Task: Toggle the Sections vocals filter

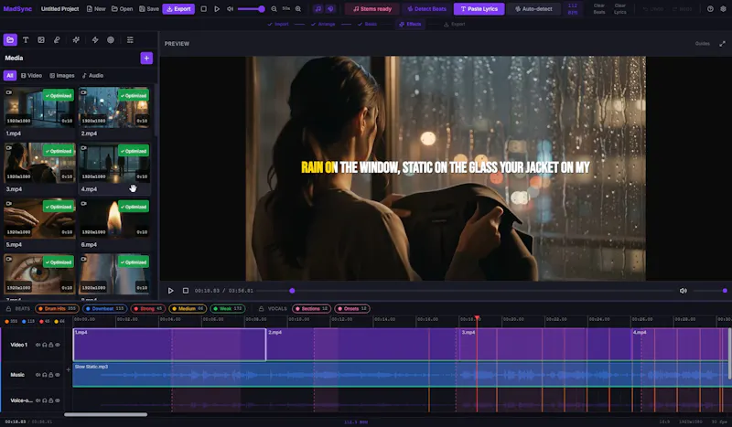Action: tap(311, 309)
